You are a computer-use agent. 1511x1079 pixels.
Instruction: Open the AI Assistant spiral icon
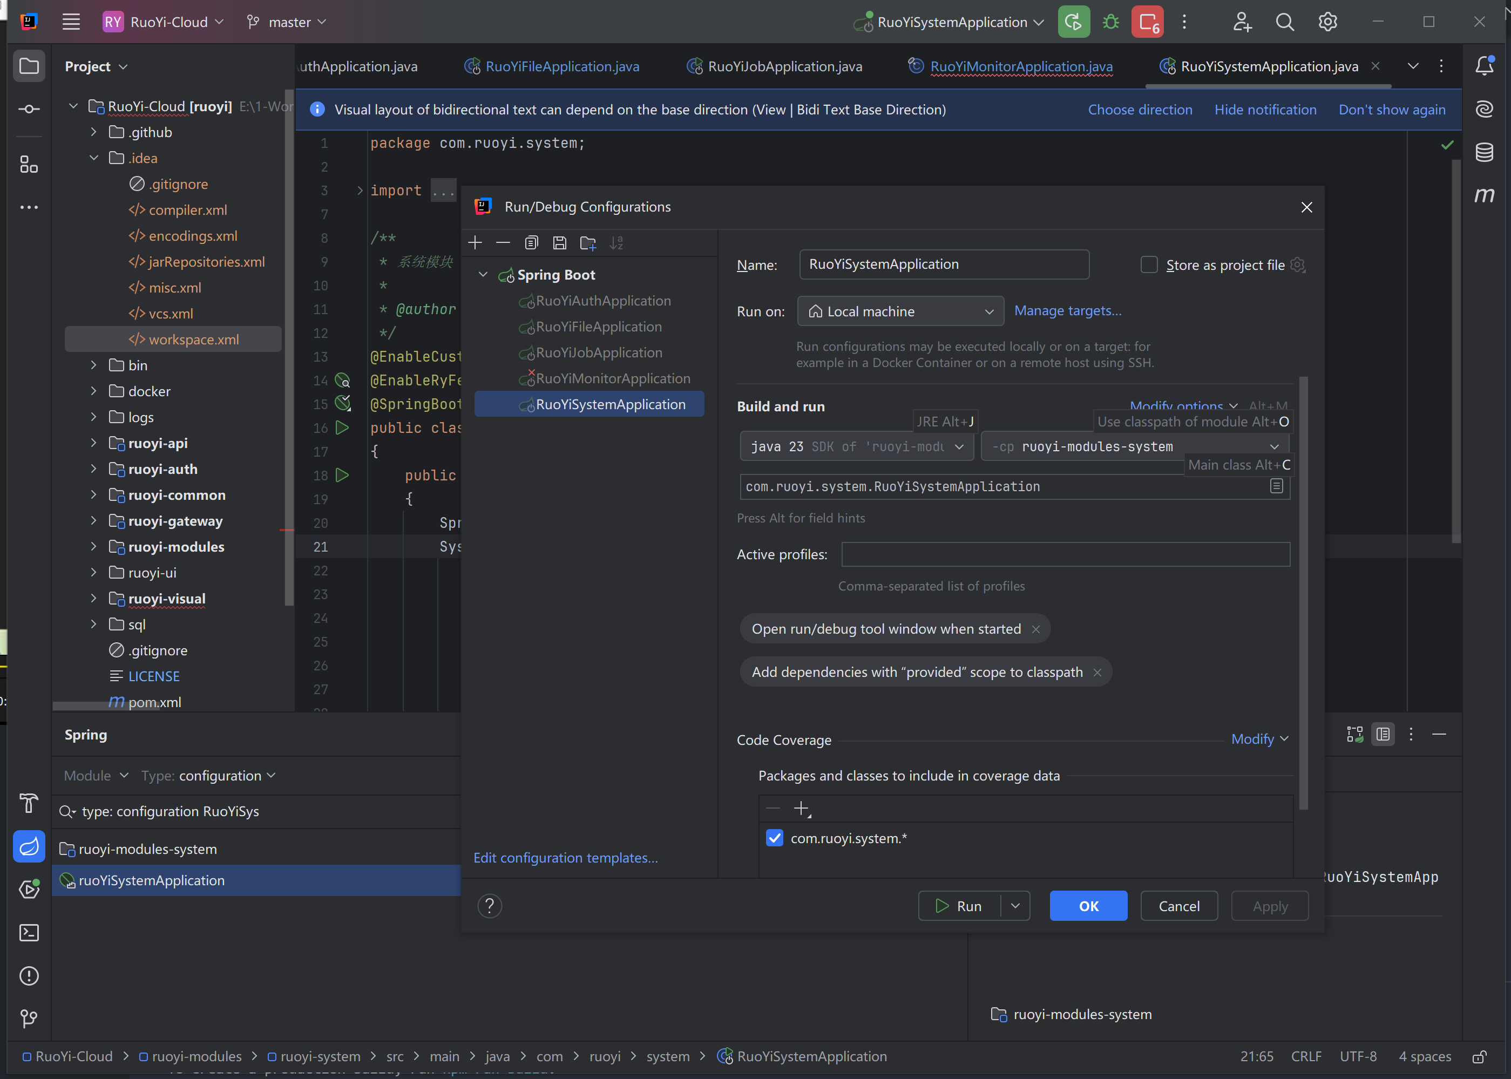click(1485, 109)
